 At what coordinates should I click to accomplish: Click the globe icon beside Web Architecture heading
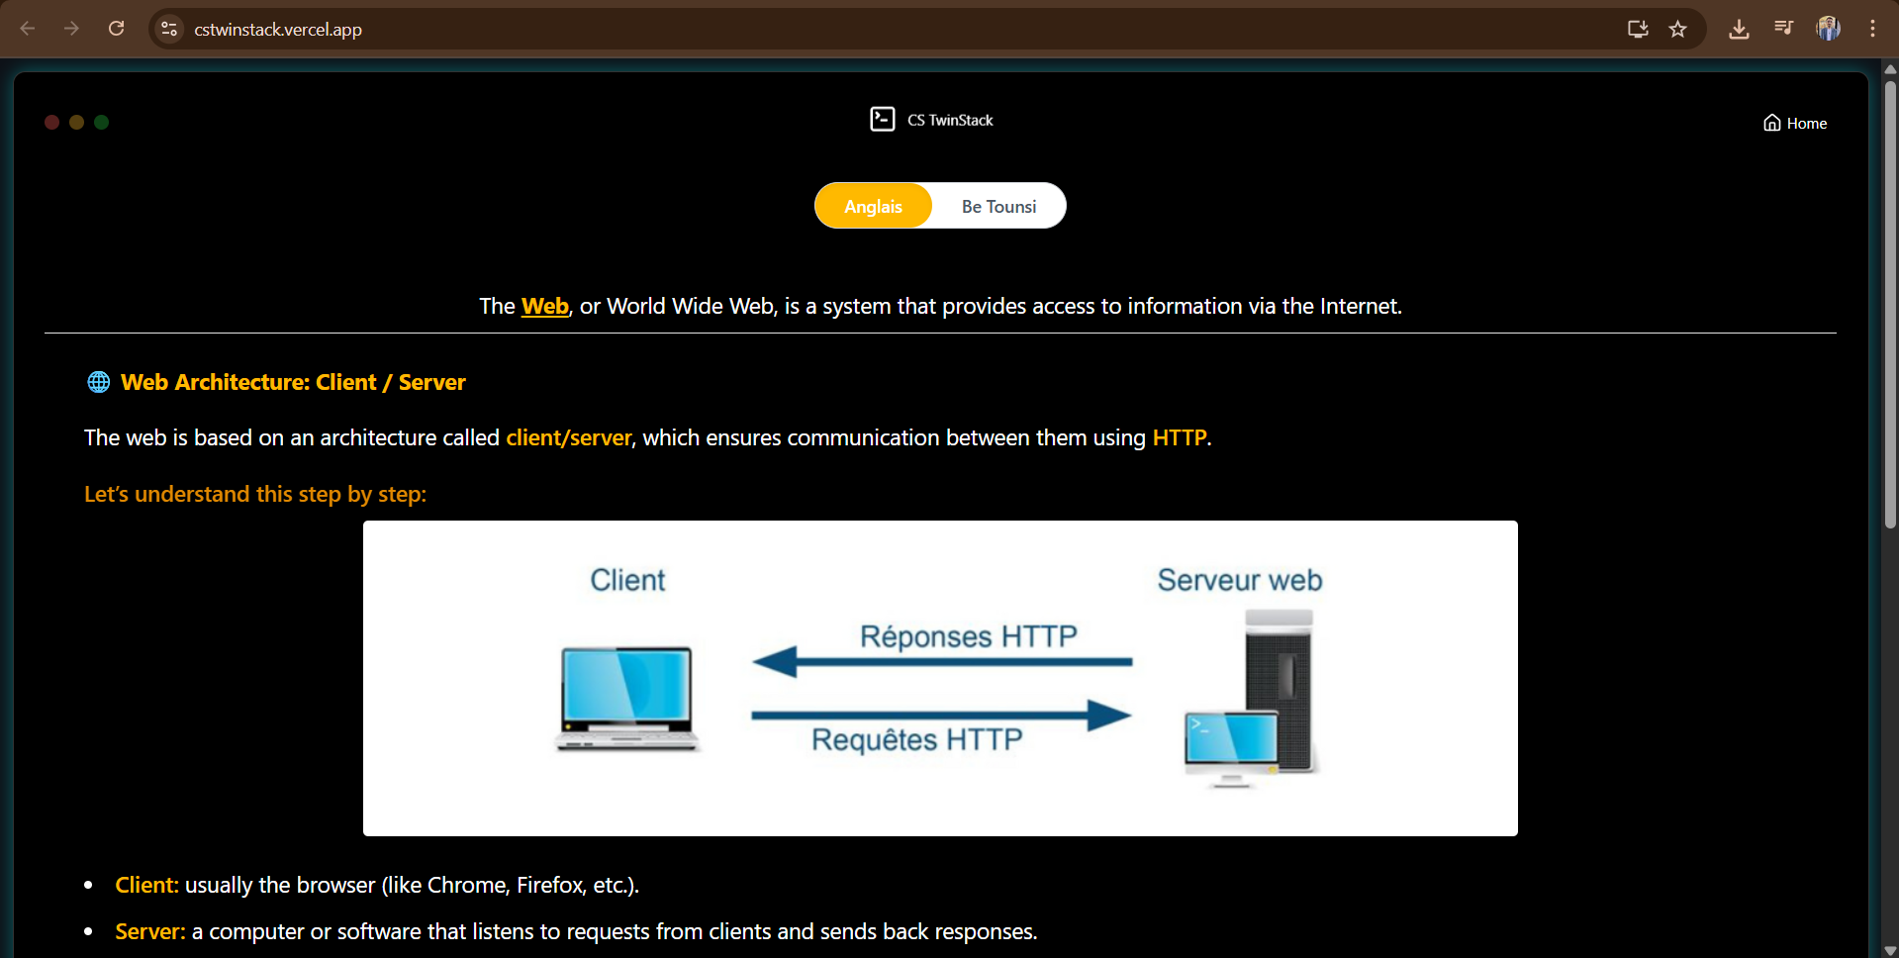pos(98,382)
